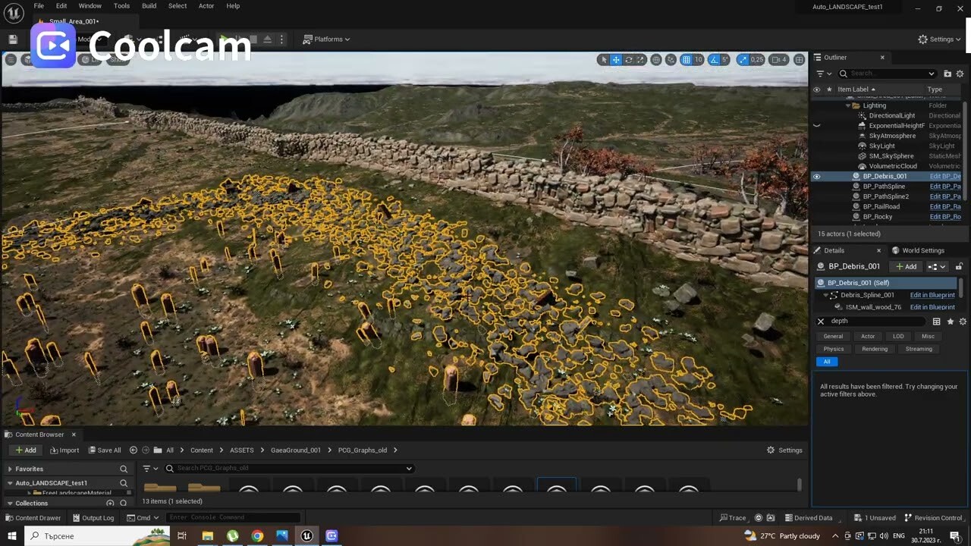
Task: Select the rotate transform tool in viewport
Action: [628, 60]
